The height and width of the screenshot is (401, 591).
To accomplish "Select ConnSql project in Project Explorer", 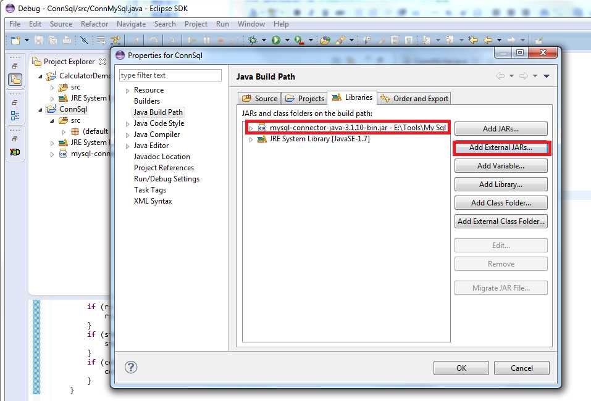I will click(x=73, y=109).
